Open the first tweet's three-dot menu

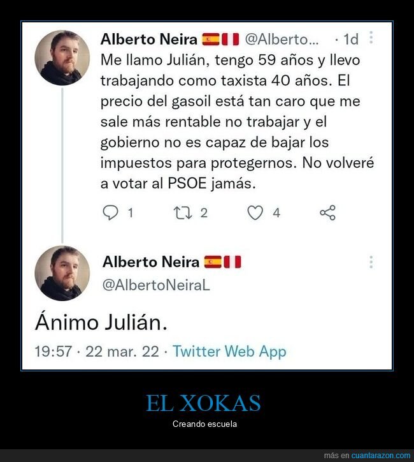(x=371, y=38)
